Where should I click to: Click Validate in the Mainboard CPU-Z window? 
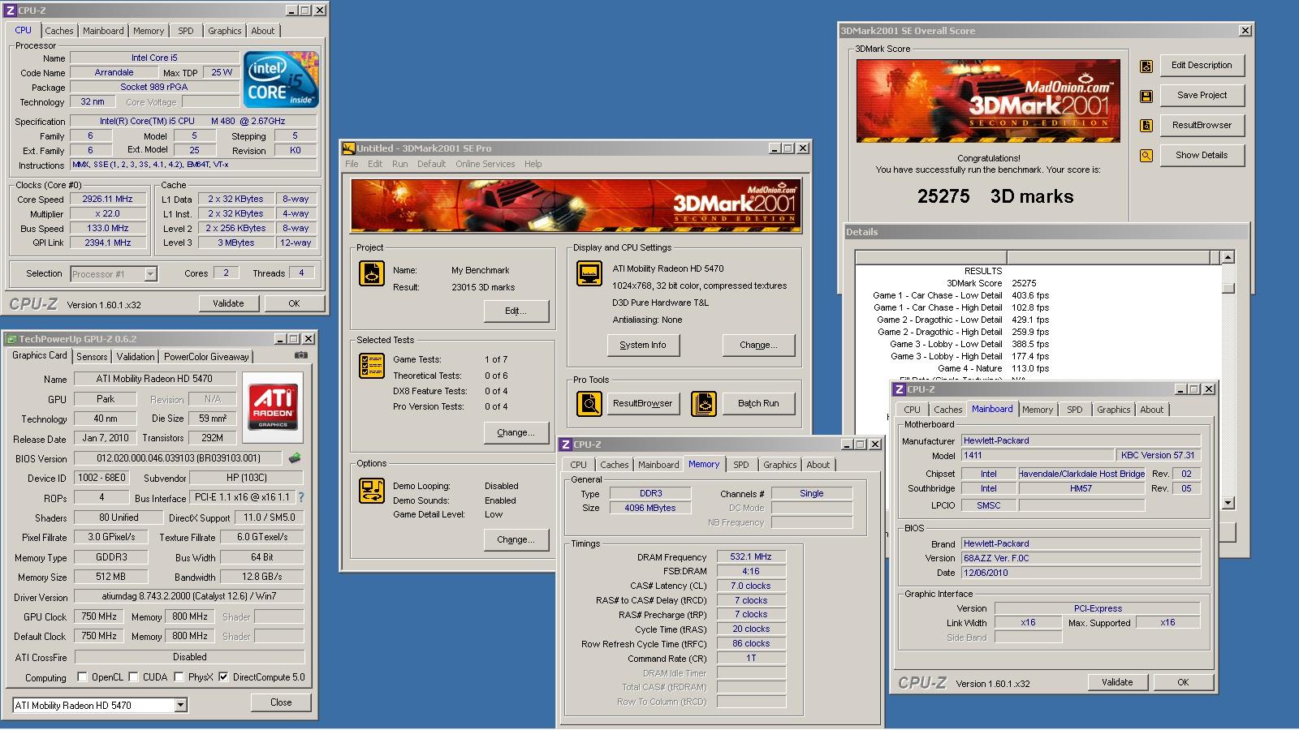[1117, 682]
